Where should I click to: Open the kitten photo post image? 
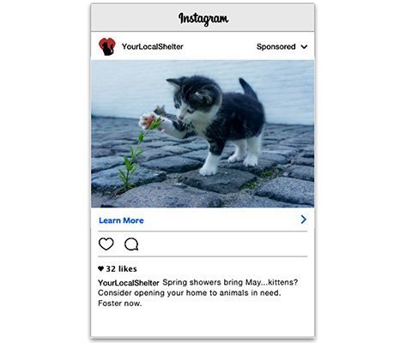coord(203,134)
